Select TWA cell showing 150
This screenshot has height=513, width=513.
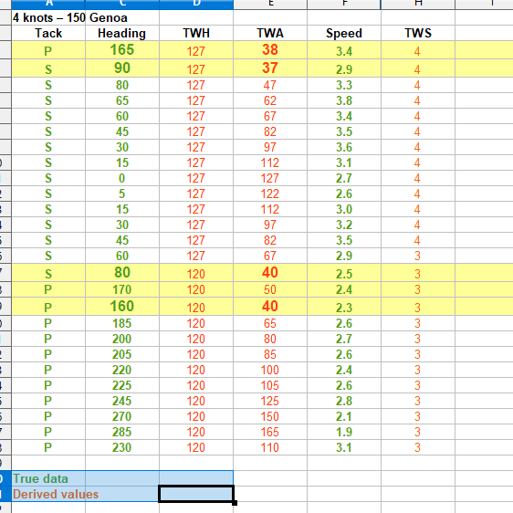[270, 416]
